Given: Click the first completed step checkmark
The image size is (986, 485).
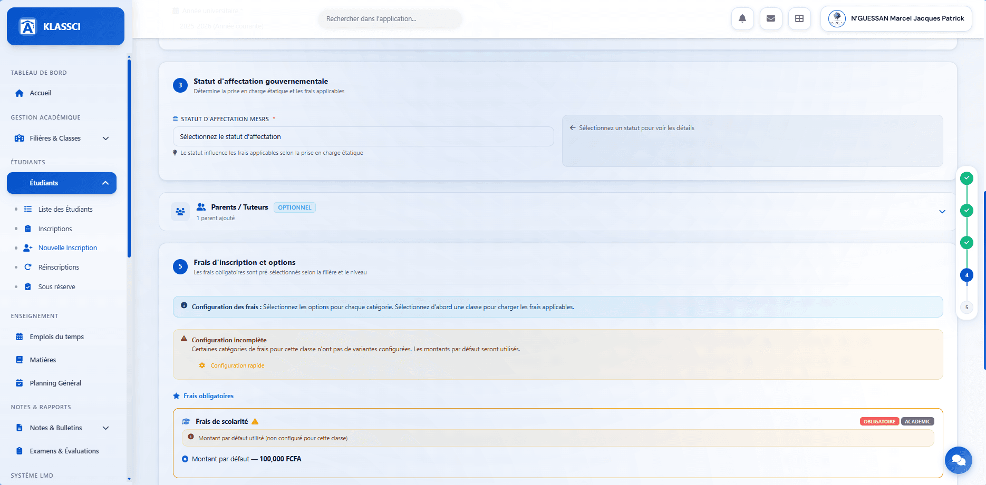Looking at the screenshot, I should [x=966, y=178].
